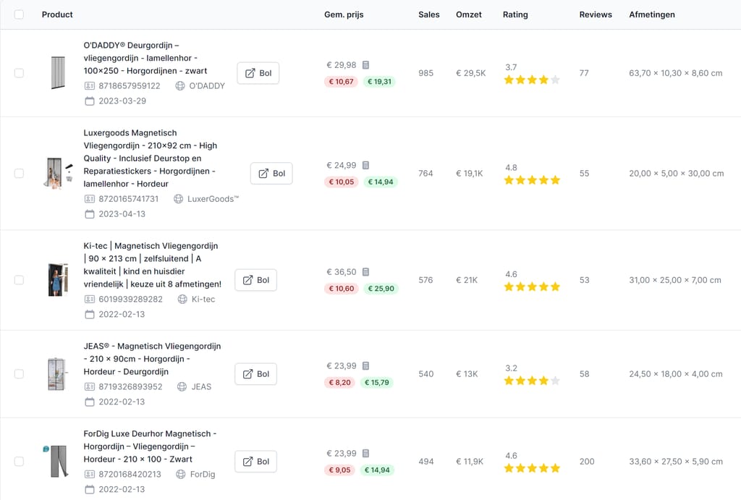Tick the checkbox for ForDig Luxe Deurhor

coord(19,462)
